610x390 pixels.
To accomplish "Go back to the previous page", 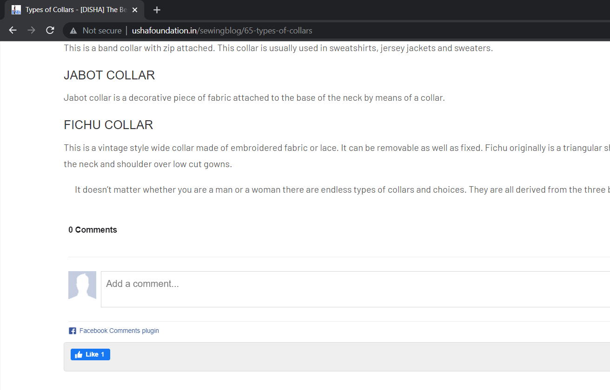I will (x=13, y=31).
